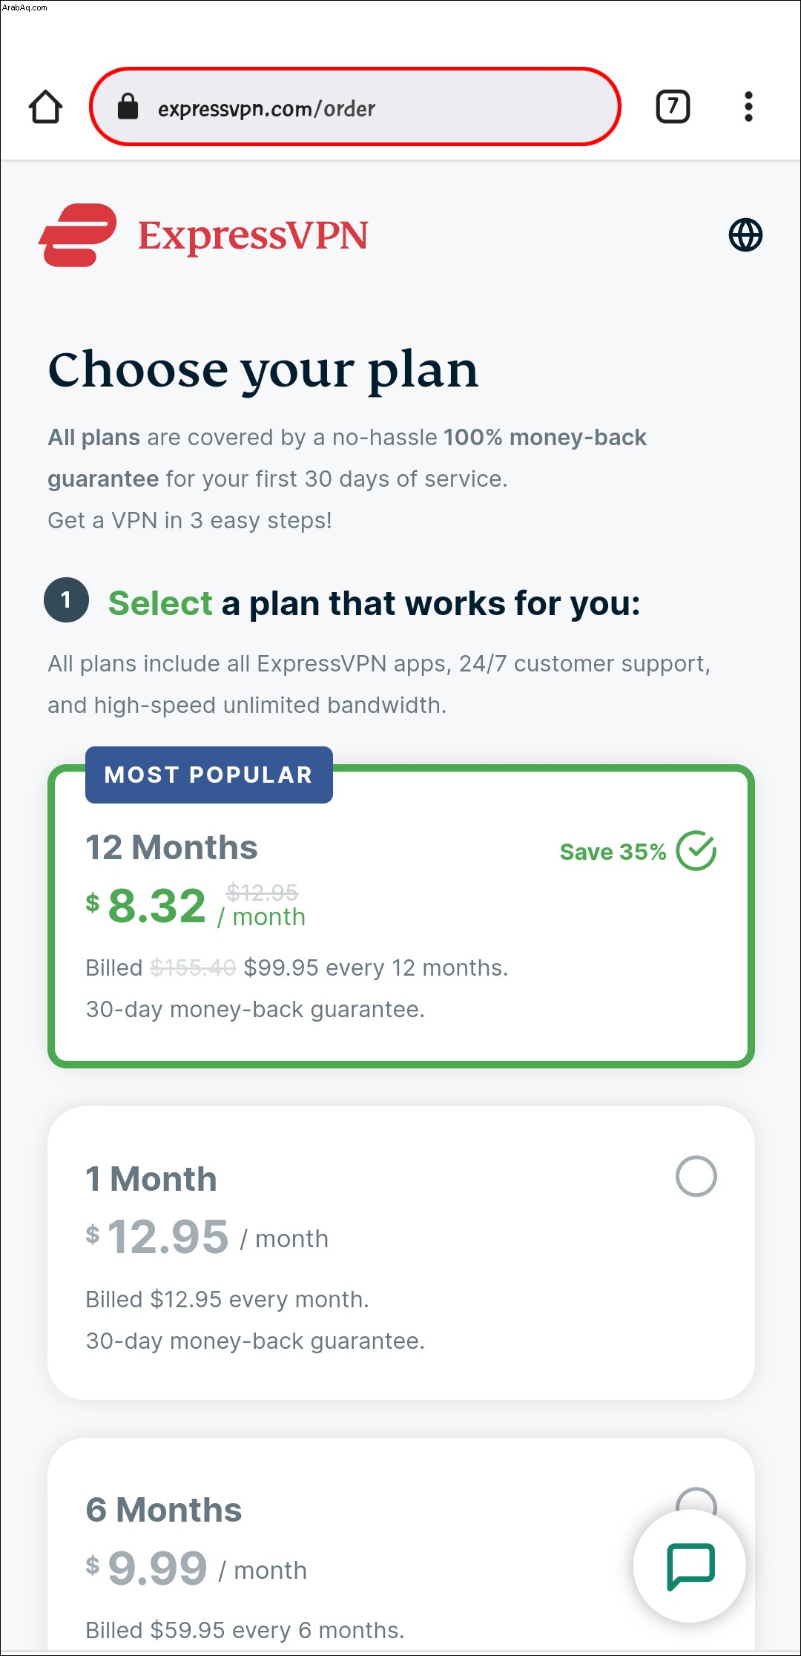Click the step 1 number circle
Screen dimensions: 801x1656
(66, 599)
